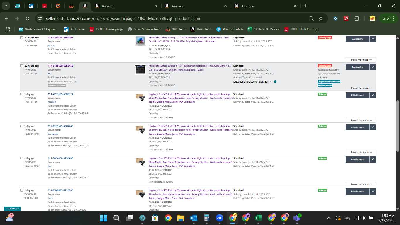
Task: Click buyer name Kristian
Action: (52, 102)
